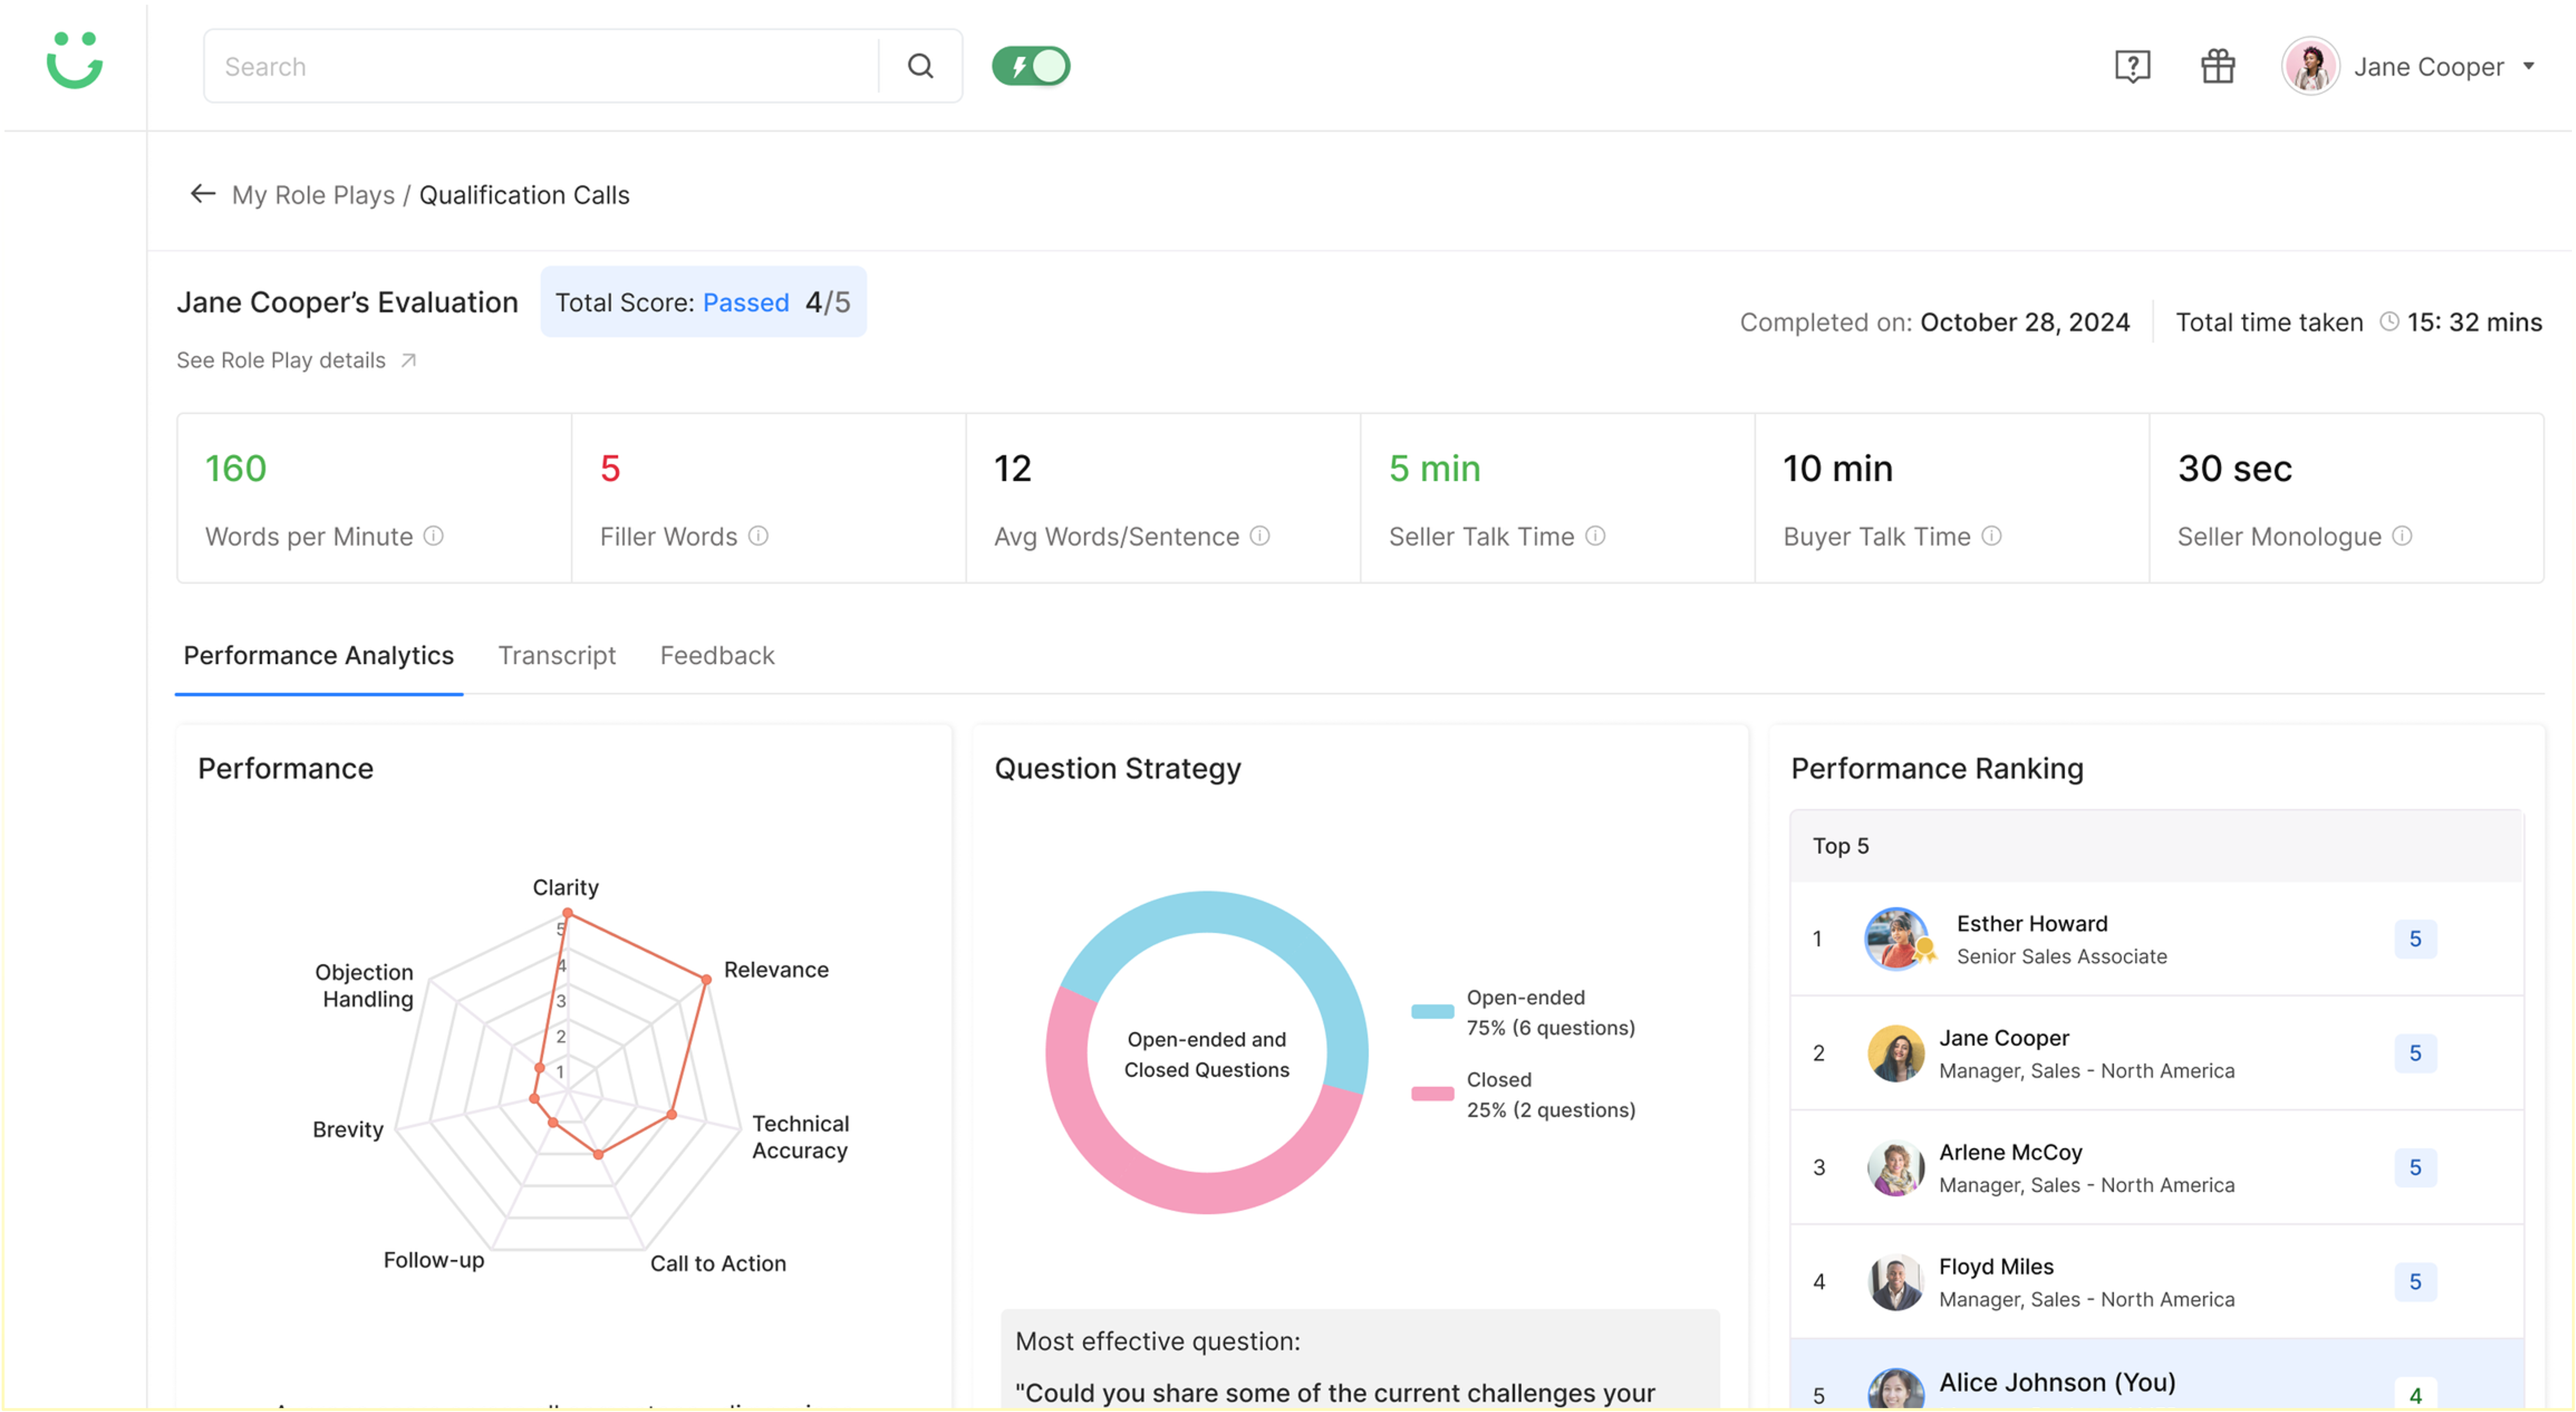Click the green smiley app logo
2576x1412 pixels.
(x=75, y=61)
